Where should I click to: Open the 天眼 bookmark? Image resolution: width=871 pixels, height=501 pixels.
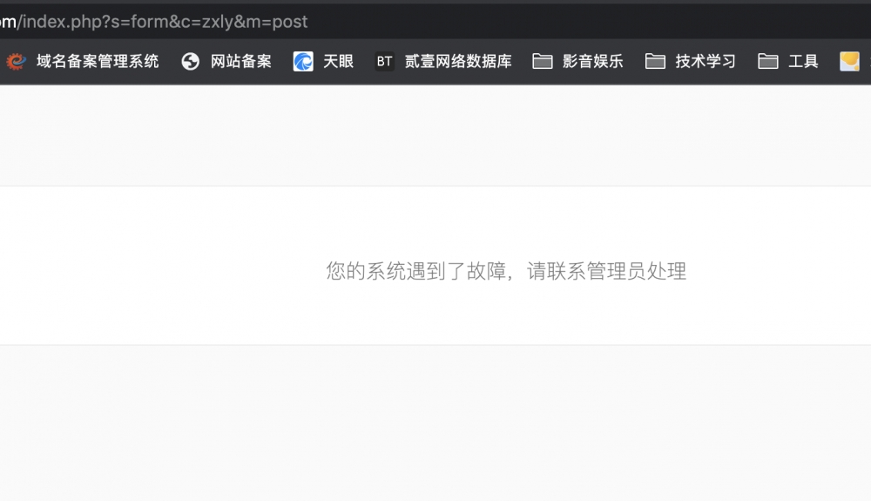[x=324, y=61]
